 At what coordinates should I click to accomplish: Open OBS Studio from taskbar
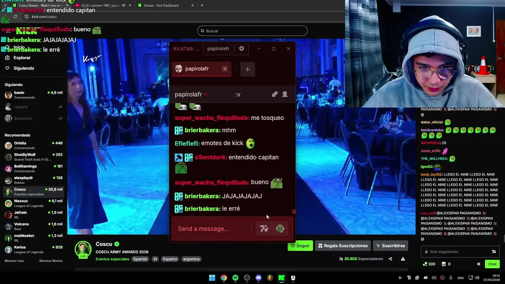[247, 278]
